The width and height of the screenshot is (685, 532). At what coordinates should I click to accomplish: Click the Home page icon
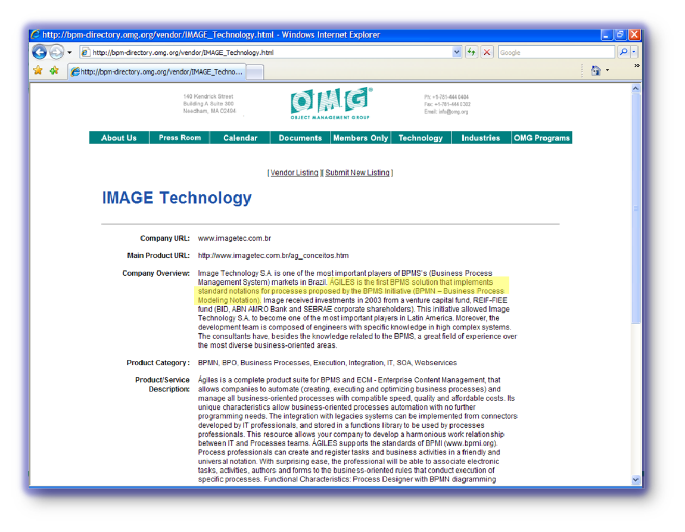596,70
